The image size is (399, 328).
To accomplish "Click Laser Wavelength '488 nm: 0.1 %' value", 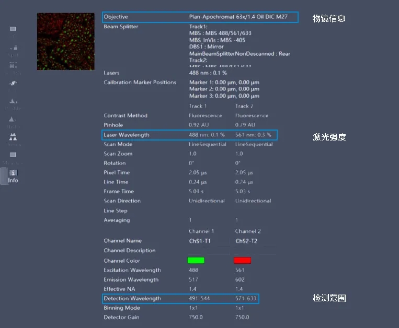I will click(x=207, y=135).
